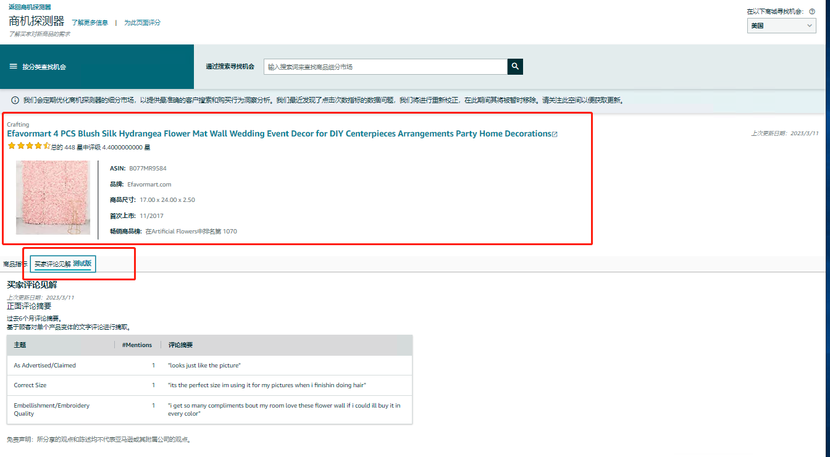
Task: Click the brand value Efavormart.com
Action: coord(149,185)
